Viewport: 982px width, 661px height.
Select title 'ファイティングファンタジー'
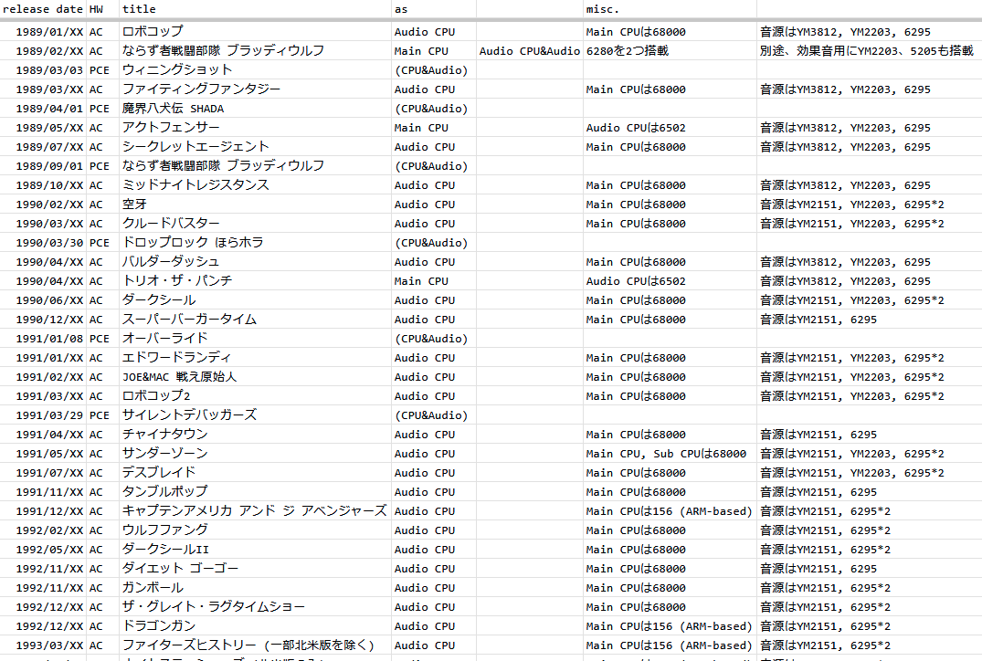(201, 89)
